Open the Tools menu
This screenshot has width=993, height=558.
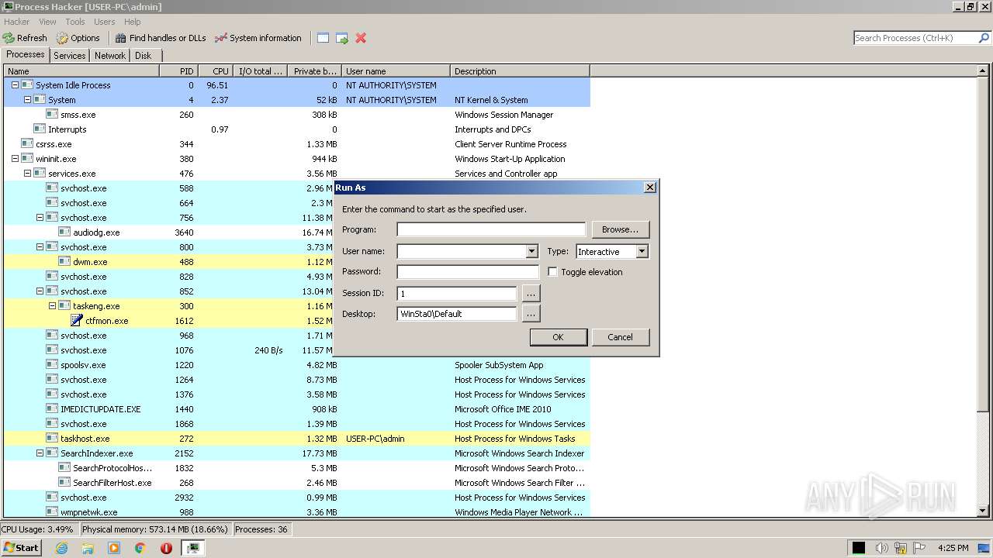click(x=75, y=22)
